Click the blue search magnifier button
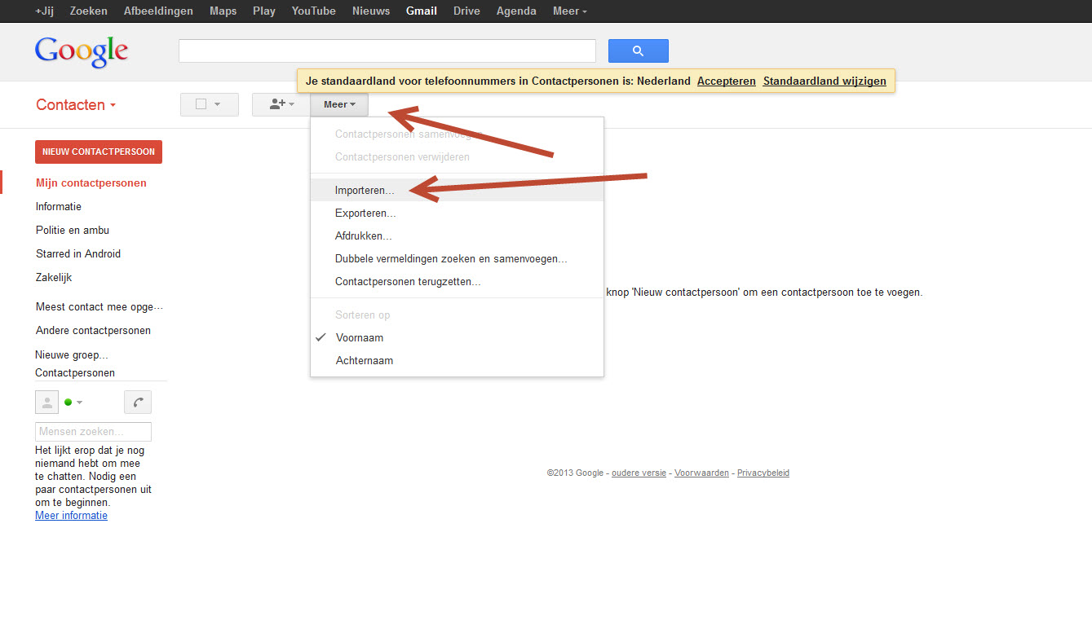Image resolution: width=1092 pixels, height=638 pixels. [638, 51]
